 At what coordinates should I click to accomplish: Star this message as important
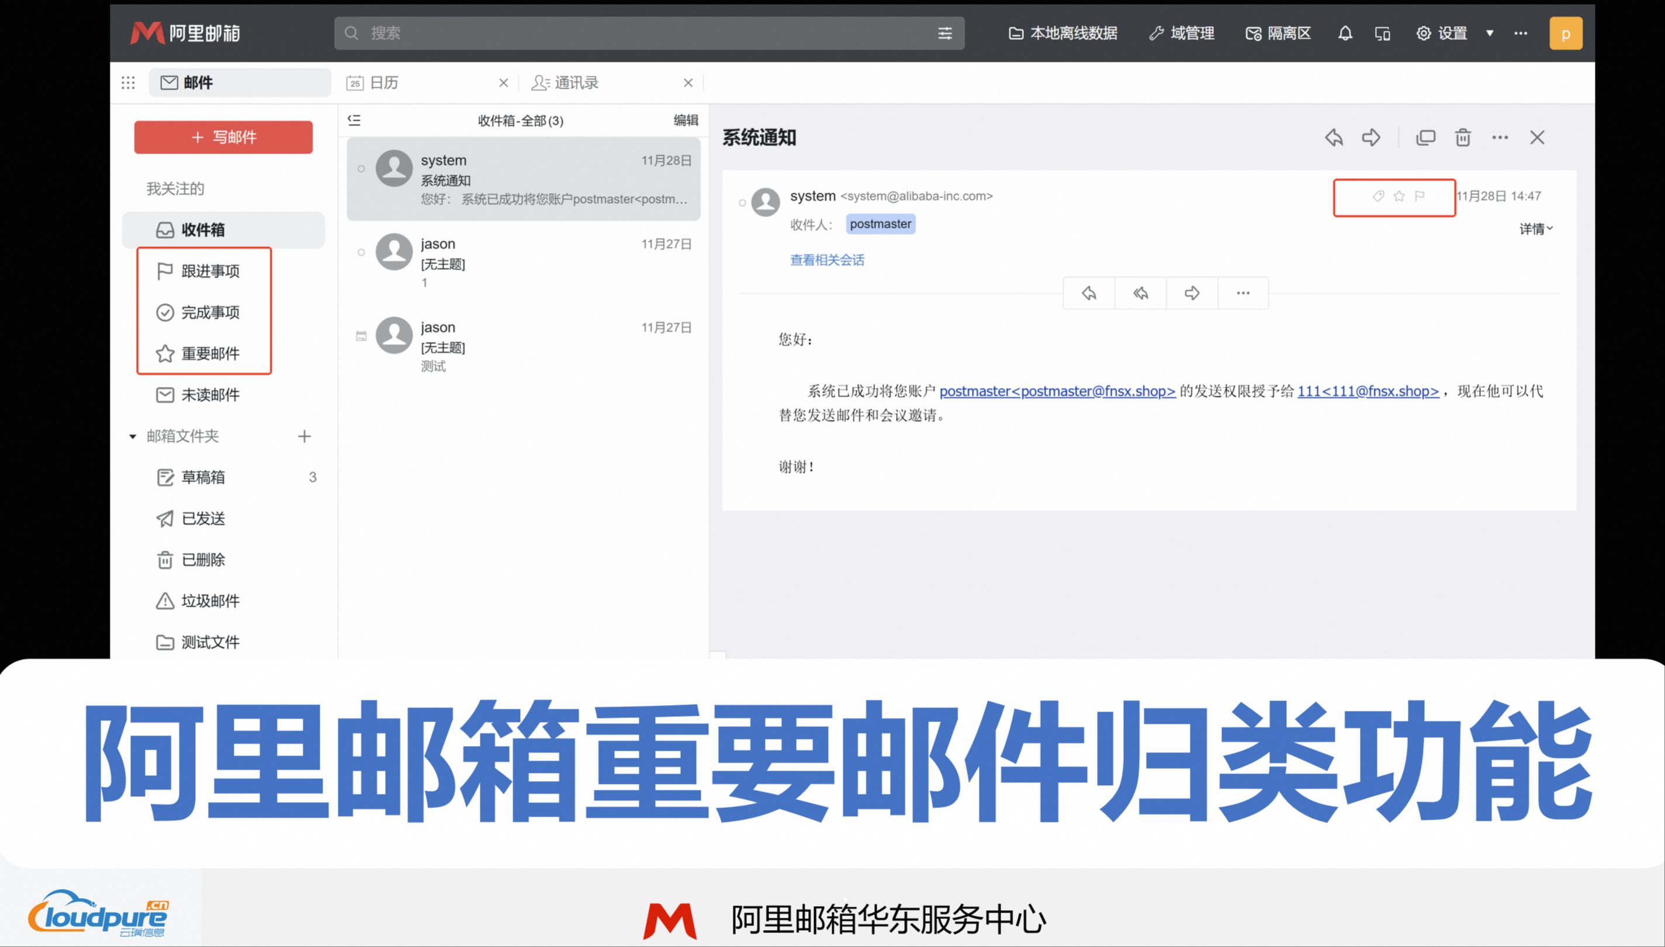[1399, 196]
